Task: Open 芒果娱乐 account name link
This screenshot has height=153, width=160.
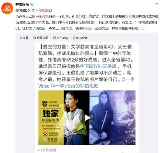Action: tap(22, 5)
